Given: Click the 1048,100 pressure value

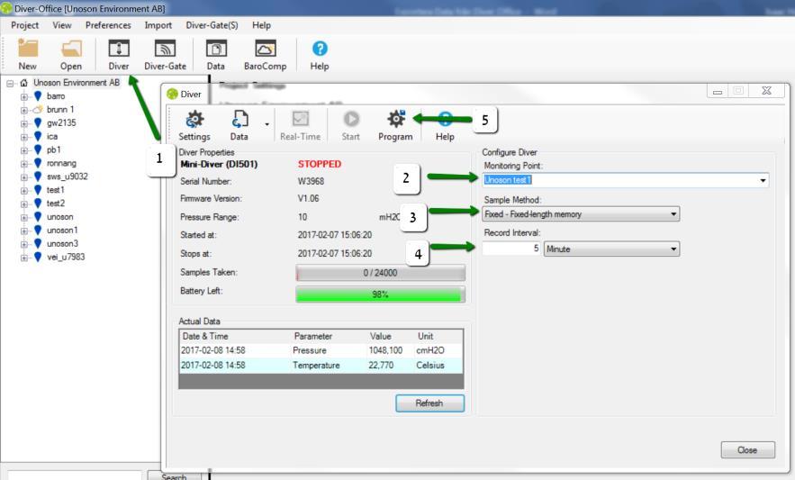Looking at the screenshot, I should click(385, 350).
